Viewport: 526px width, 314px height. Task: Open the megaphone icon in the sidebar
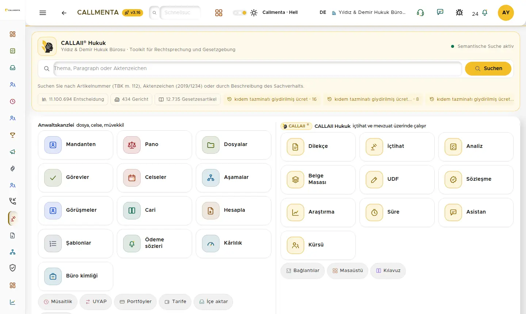click(x=13, y=152)
